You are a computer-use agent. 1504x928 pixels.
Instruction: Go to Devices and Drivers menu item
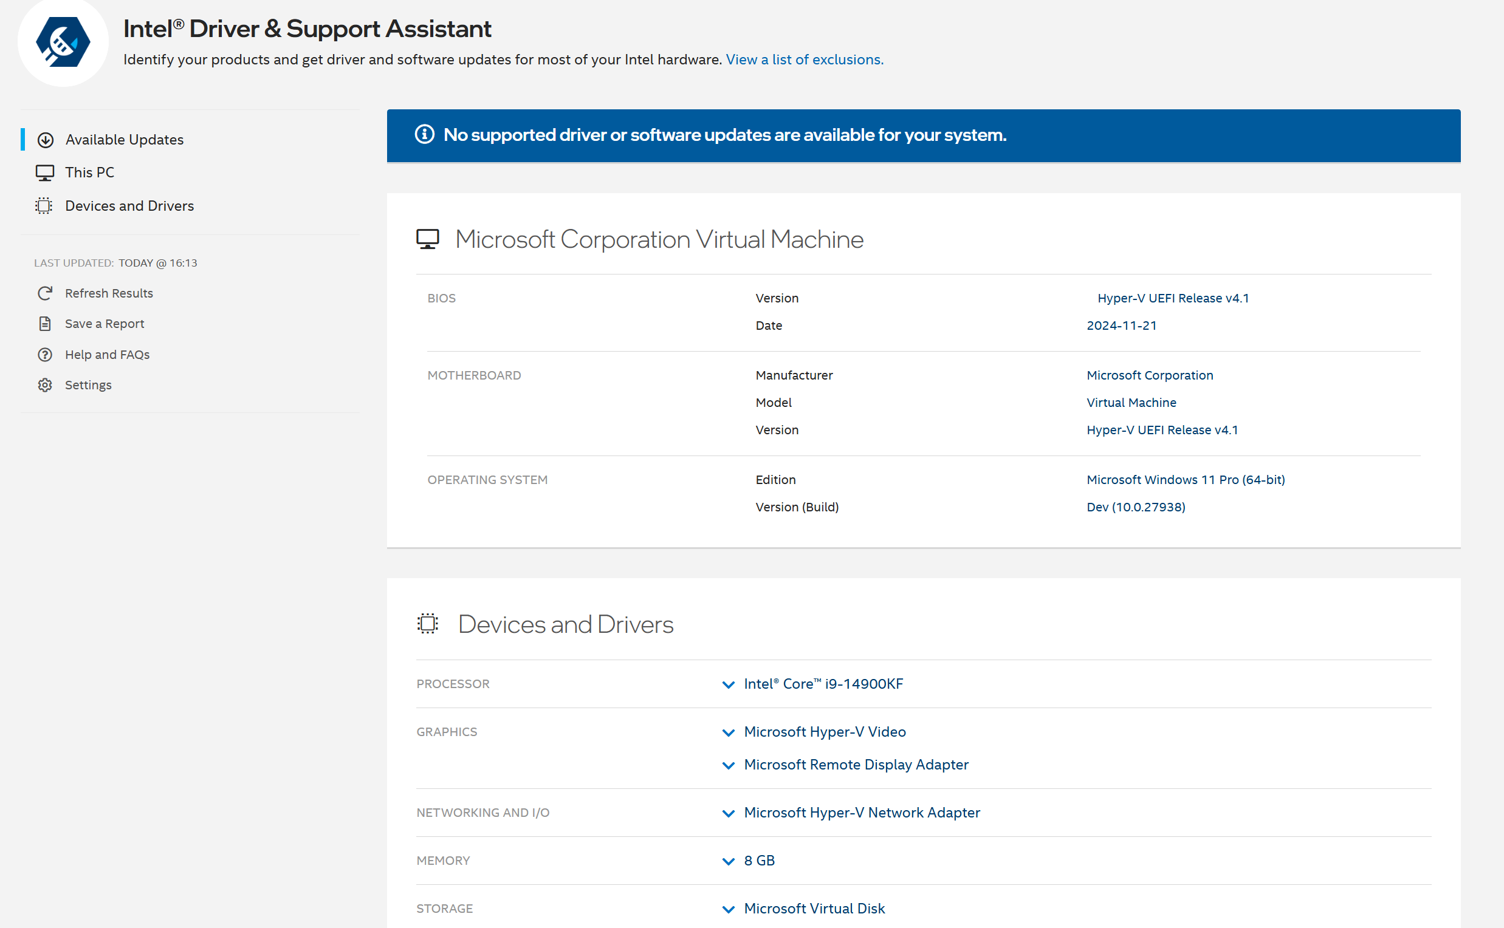pyautogui.click(x=129, y=206)
